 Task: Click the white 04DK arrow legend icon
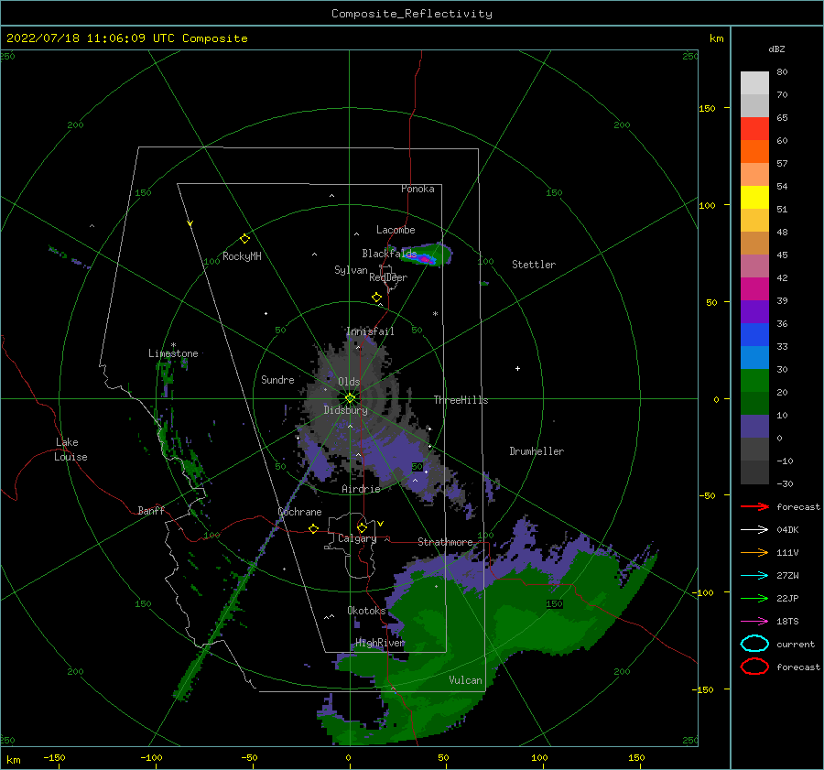[754, 529]
